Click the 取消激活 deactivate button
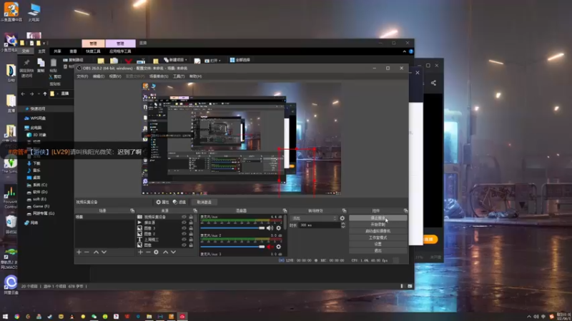This screenshot has width=572, height=321. (204, 202)
